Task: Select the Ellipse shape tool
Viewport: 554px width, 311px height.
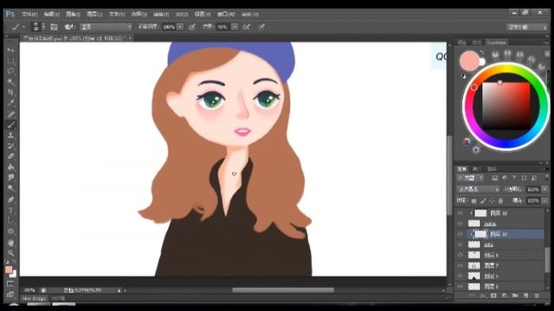Action: [x=10, y=232]
